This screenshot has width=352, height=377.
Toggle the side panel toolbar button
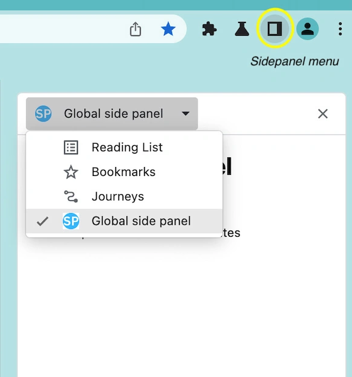coord(275,29)
